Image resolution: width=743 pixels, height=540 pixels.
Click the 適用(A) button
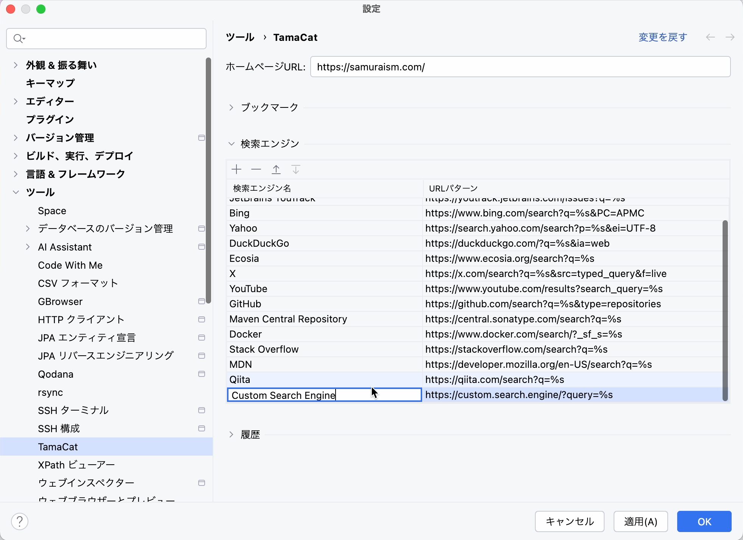(640, 521)
